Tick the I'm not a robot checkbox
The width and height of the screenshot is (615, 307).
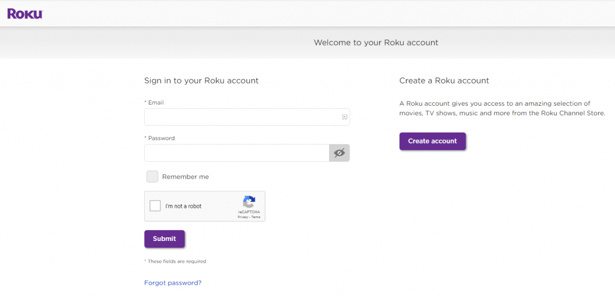(156, 205)
